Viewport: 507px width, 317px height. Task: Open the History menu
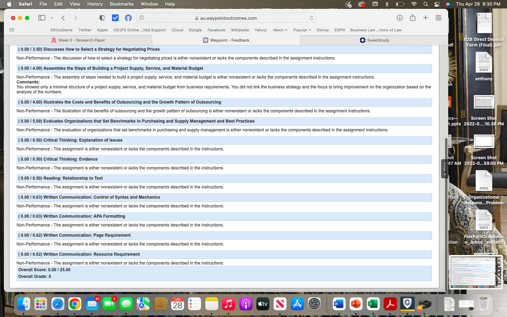tap(95, 4)
